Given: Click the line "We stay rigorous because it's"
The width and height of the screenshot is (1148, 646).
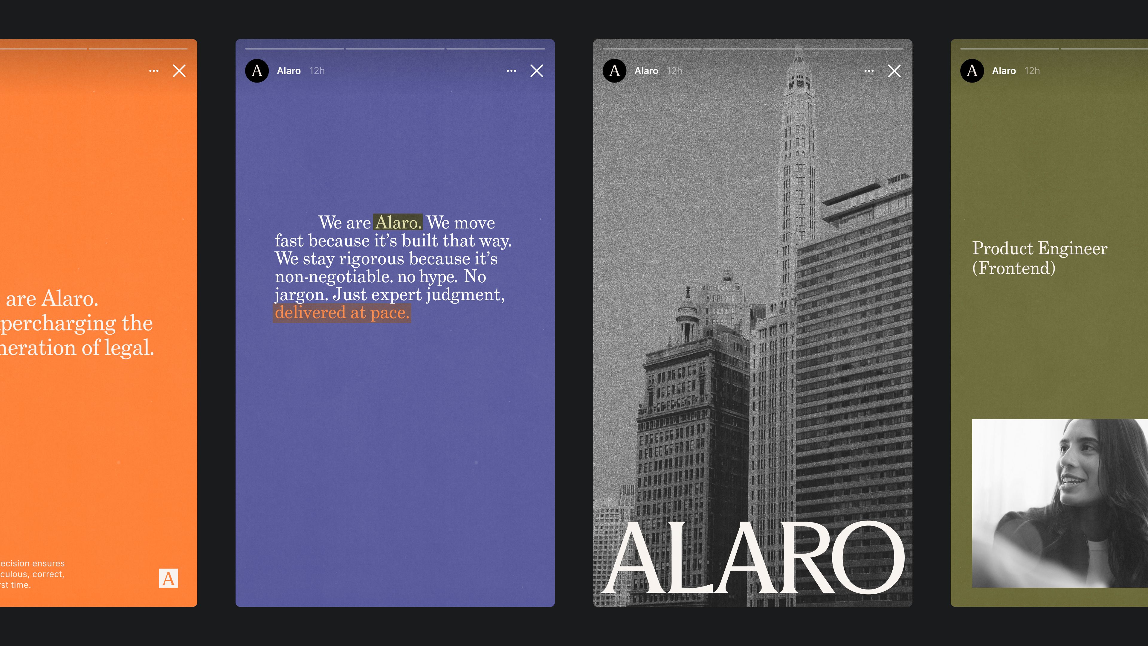Looking at the screenshot, I should (386, 259).
